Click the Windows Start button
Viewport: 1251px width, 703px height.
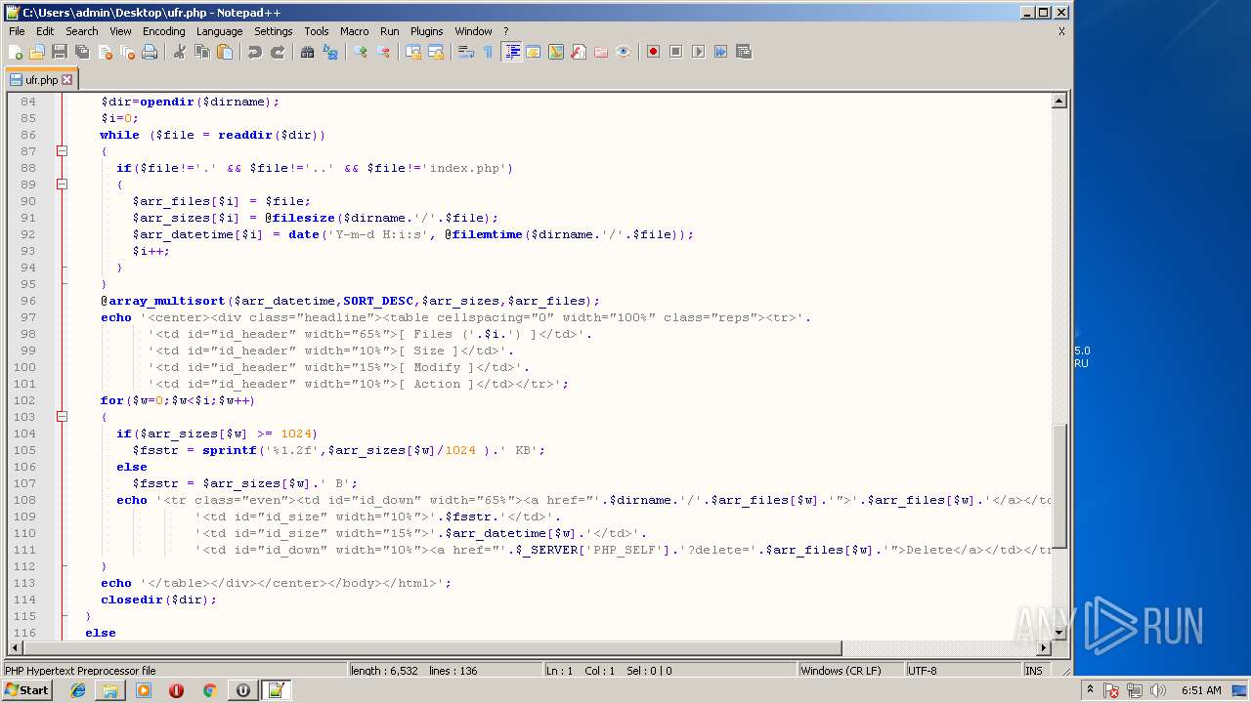[x=27, y=690]
